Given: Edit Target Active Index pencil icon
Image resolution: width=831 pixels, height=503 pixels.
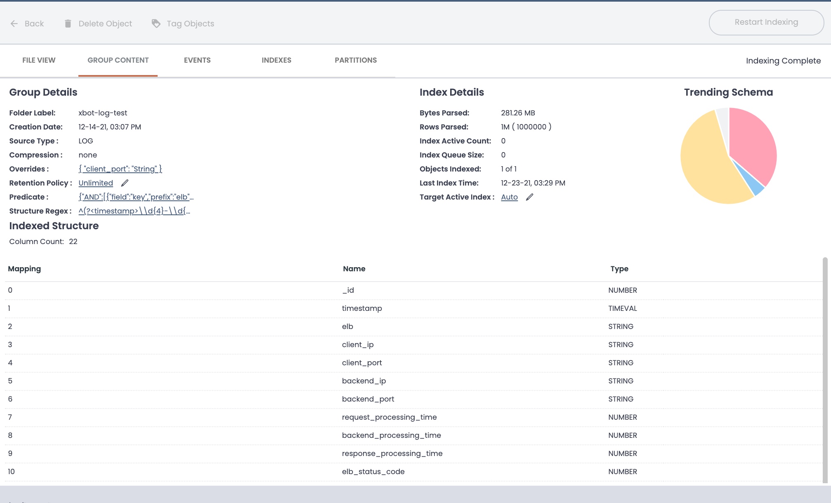Looking at the screenshot, I should click(530, 197).
